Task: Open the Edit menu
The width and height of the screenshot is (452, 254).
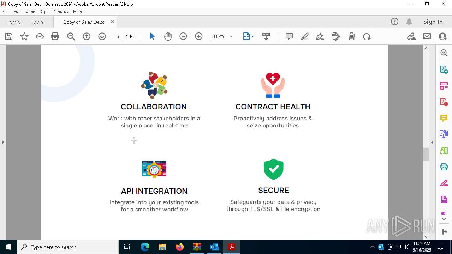Action: coord(17,12)
